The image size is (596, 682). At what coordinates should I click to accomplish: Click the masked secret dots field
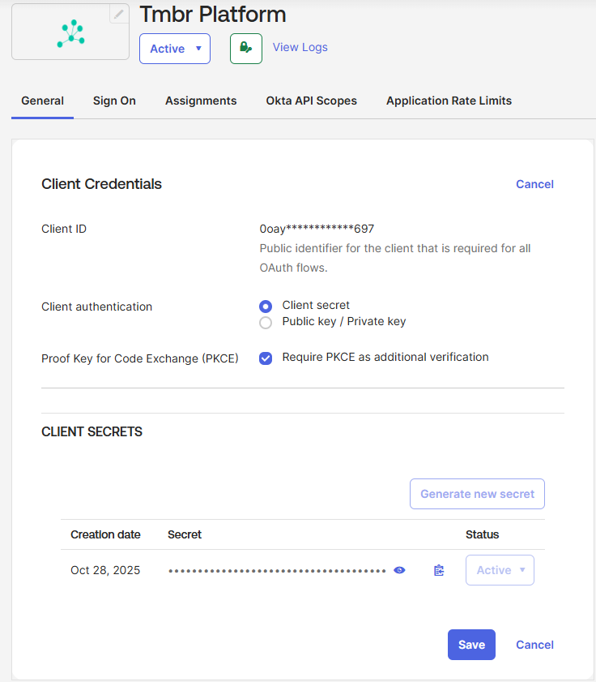point(277,571)
